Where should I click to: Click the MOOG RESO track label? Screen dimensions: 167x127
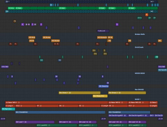coord(140,73)
